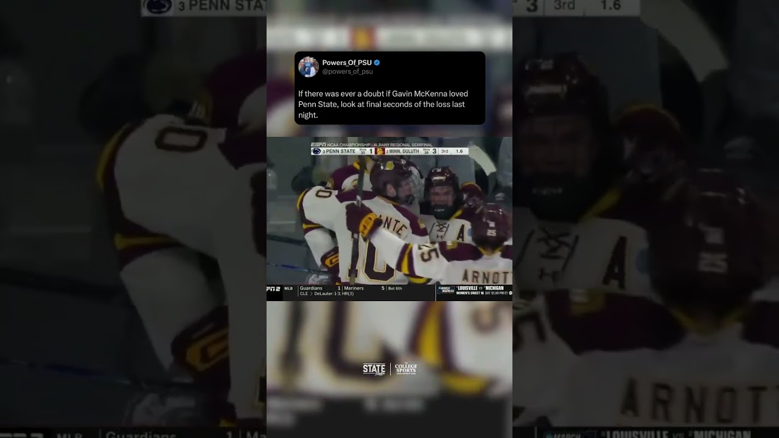Image resolution: width=779 pixels, height=438 pixels.
Task: Click the Penn State logo in scoreboard
Action: (x=316, y=151)
